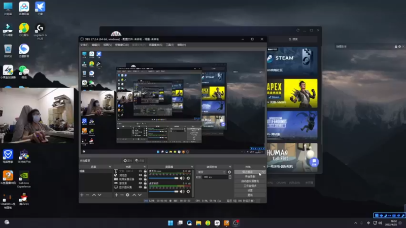The width and height of the screenshot is (406, 228).
Task: Open the source 滤镜 filters button above docks
Action: [x=140, y=161]
